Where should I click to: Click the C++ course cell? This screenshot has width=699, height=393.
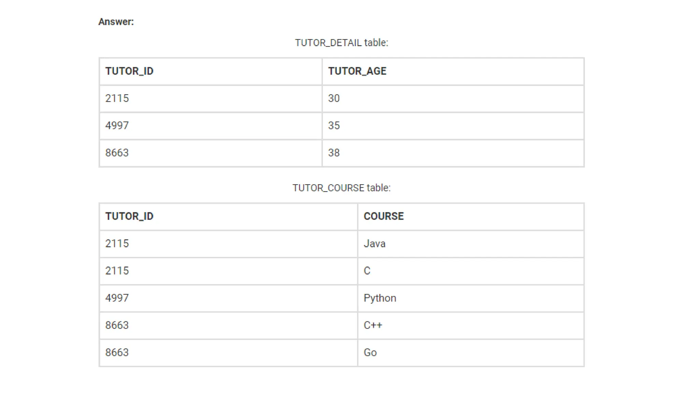click(x=373, y=325)
